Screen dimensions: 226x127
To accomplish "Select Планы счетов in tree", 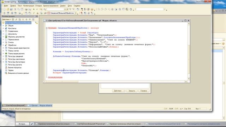I will (13, 51).
